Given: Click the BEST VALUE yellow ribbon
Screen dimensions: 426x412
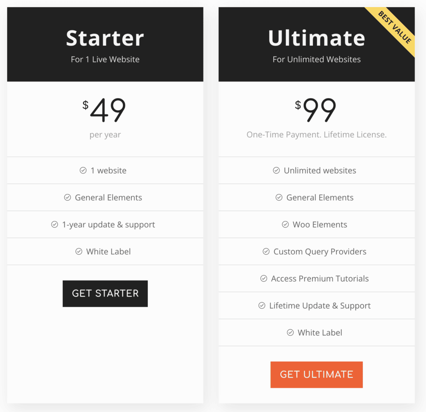Looking at the screenshot, I should [x=394, y=27].
